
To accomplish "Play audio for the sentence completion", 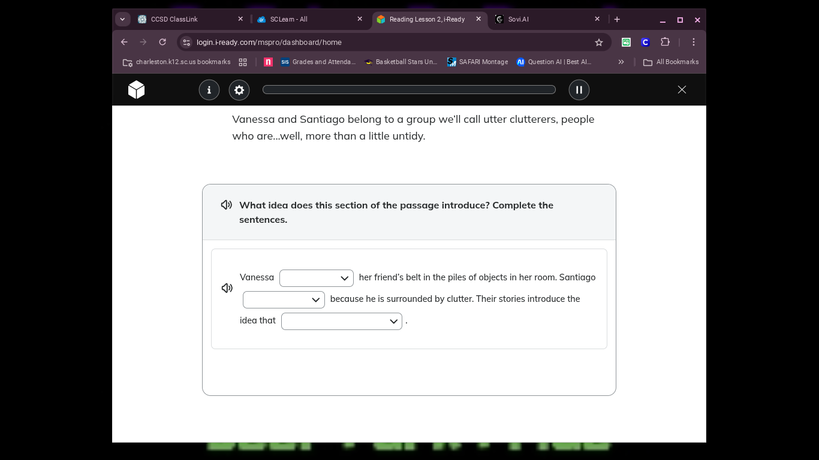I will tap(227, 288).
